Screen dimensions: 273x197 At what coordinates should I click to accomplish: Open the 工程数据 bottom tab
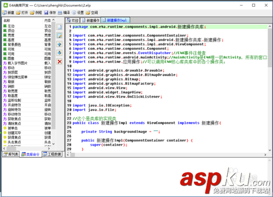coord(52,154)
